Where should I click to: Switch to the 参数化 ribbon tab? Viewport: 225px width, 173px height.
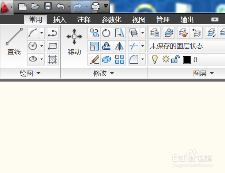tap(112, 20)
